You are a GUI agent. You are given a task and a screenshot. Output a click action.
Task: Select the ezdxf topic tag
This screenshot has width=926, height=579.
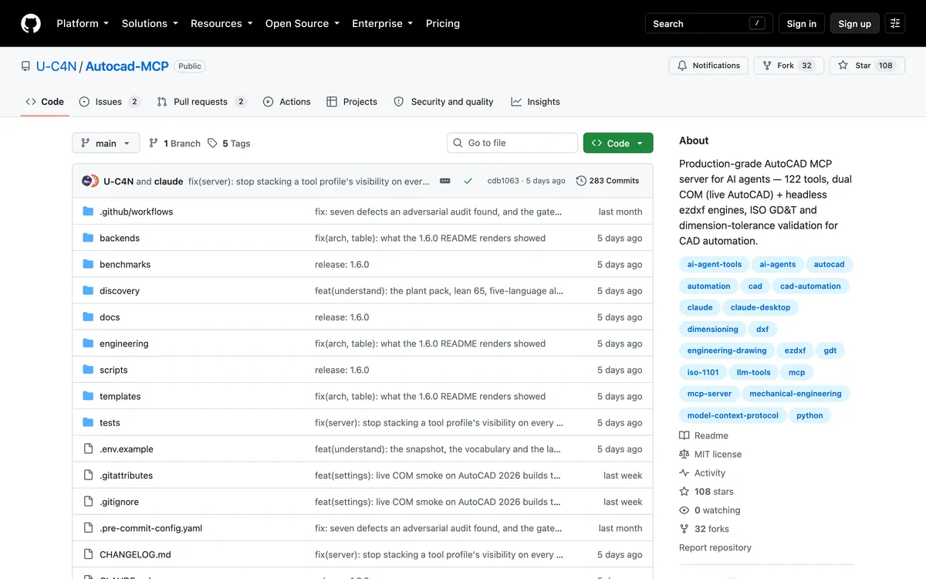coord(795,350)
